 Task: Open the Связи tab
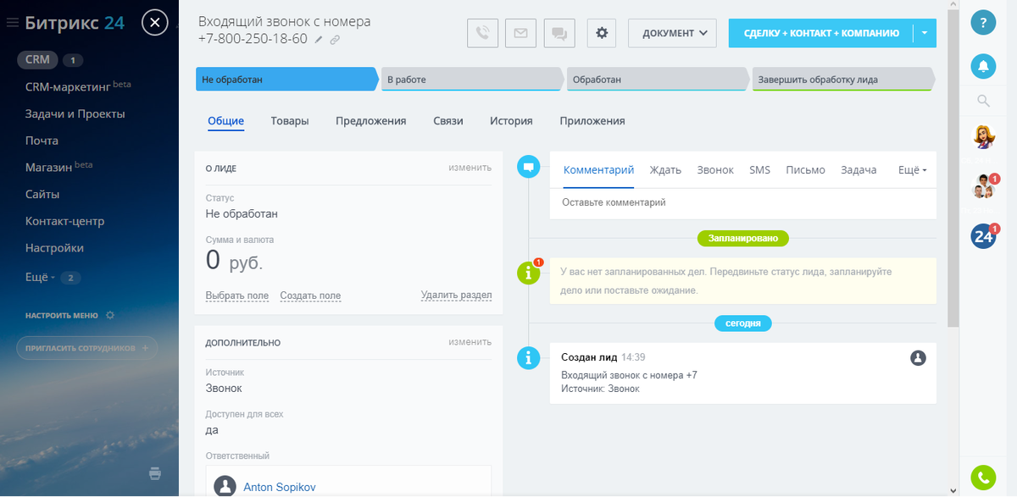[448, 121]
